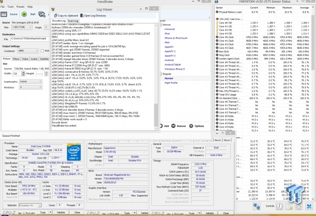Click the Options gear icon in presets panel

(191, 126)
